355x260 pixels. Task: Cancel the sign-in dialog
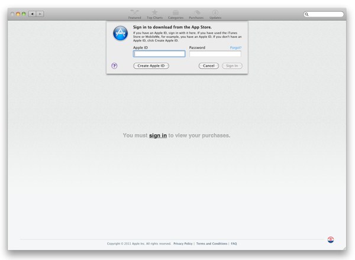[208, 66]
